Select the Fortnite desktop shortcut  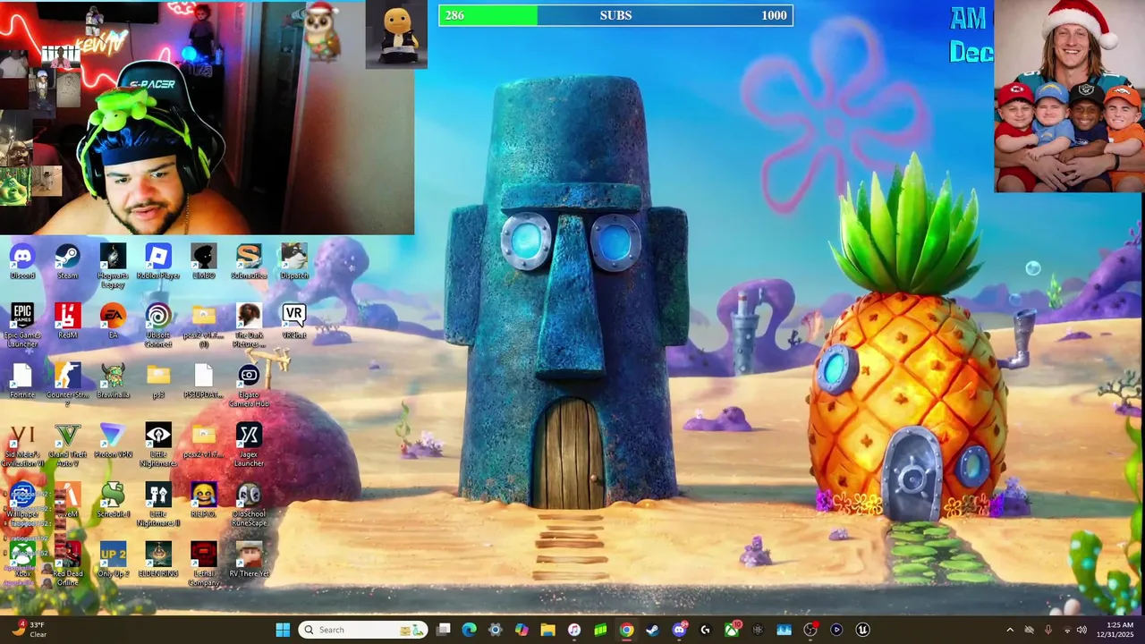tap(22, 381)
